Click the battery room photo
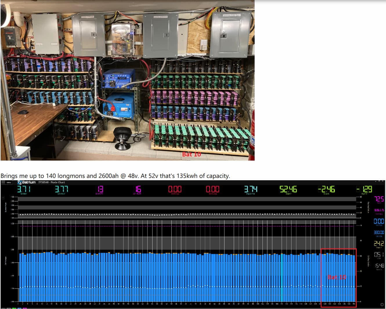This screenshot has height=309, width=386. click(127, 80)
